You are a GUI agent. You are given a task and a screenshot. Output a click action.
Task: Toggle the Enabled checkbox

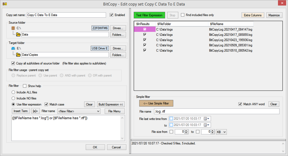tap(111, 15)
